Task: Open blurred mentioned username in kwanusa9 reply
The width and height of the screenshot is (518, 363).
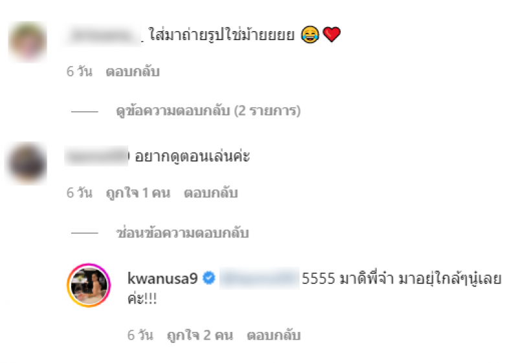Action: [260, 279]
